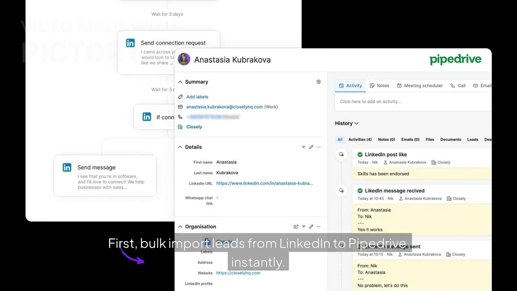Screen dimensions: 517x291
Task: Open the Closely organisation link in Summary
Action: (x=194, y=127)
